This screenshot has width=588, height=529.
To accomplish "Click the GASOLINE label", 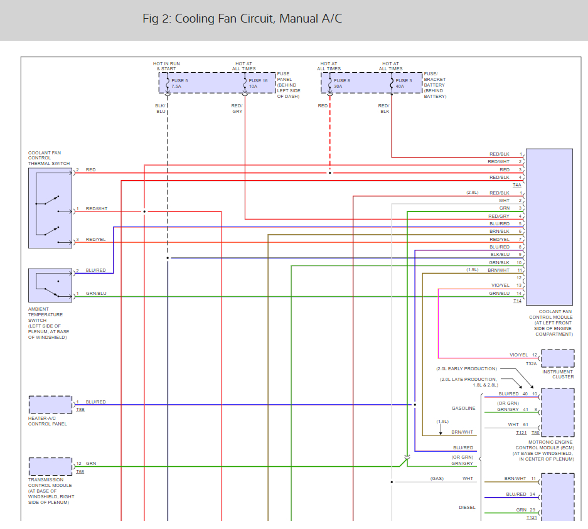I will [464, 409].
